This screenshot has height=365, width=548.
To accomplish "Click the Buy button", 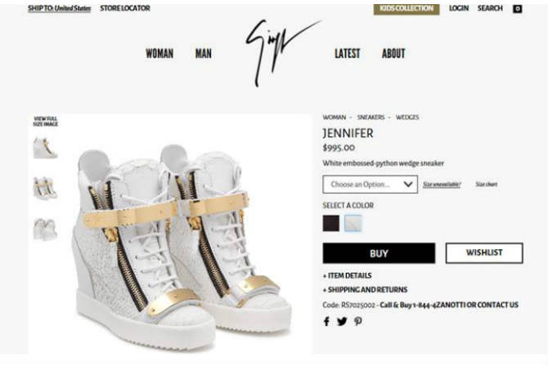I will (379, 253).
